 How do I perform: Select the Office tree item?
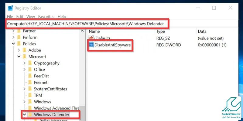[39, 70]
